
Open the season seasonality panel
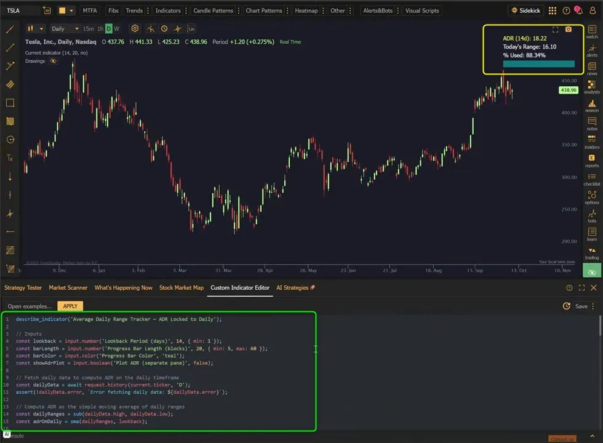(592, 106)
